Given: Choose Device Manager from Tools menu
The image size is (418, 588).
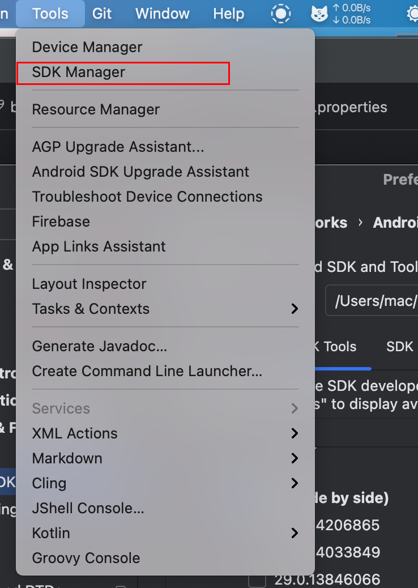Looking at the screenshot, I should pos(165,47).
